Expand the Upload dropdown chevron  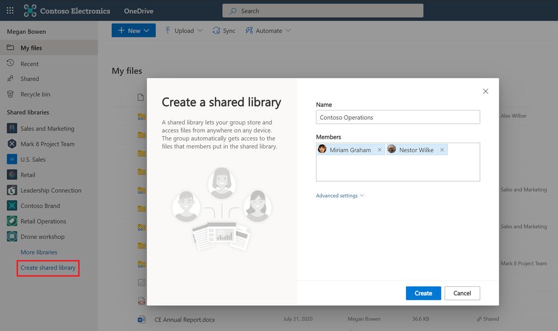point(200,30)
